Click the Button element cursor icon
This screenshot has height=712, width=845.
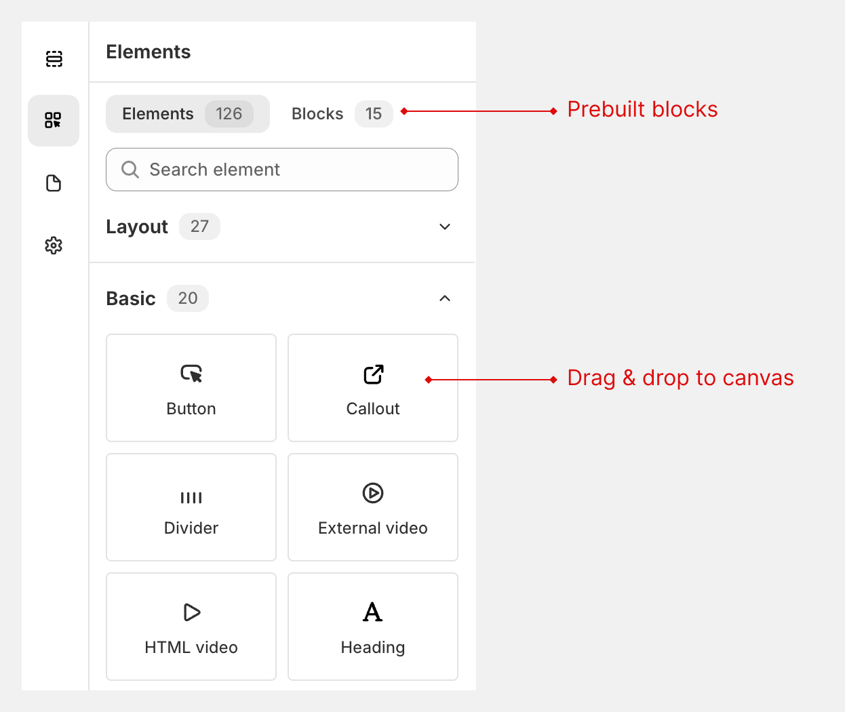191,374
